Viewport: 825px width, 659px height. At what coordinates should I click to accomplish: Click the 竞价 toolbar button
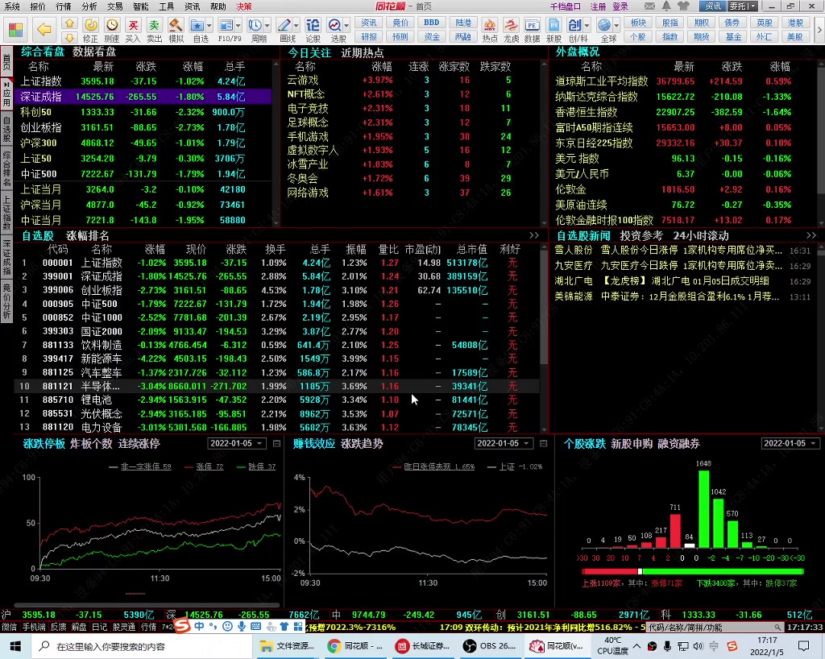coord(400,23)
